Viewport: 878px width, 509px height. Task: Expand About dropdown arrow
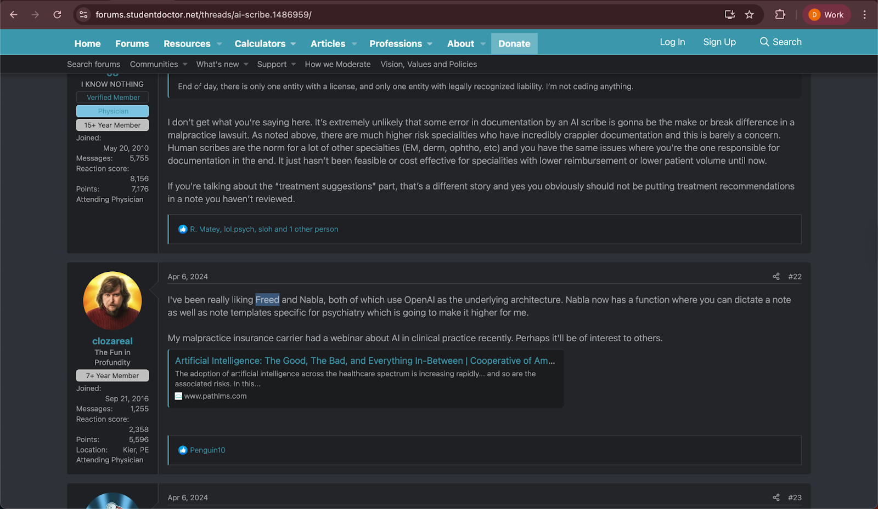point(483,44)
